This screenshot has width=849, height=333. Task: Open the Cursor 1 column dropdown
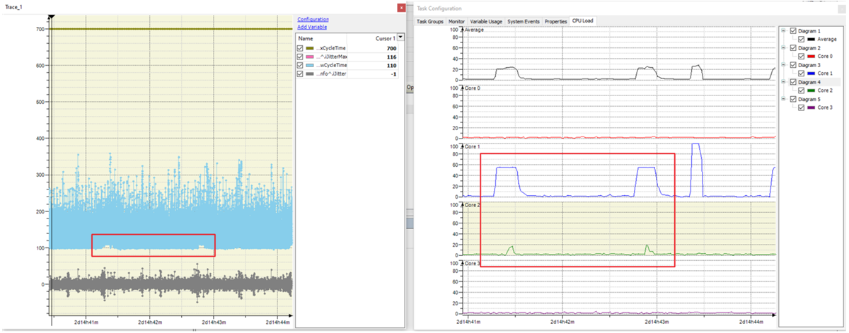click(401, 37)
